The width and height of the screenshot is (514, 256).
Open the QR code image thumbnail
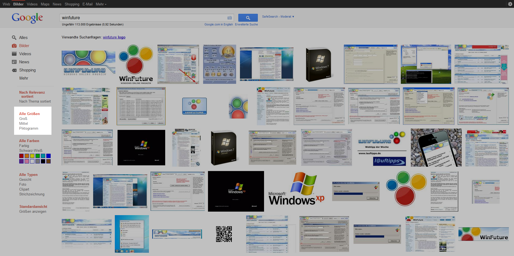[x=224, y=234]
